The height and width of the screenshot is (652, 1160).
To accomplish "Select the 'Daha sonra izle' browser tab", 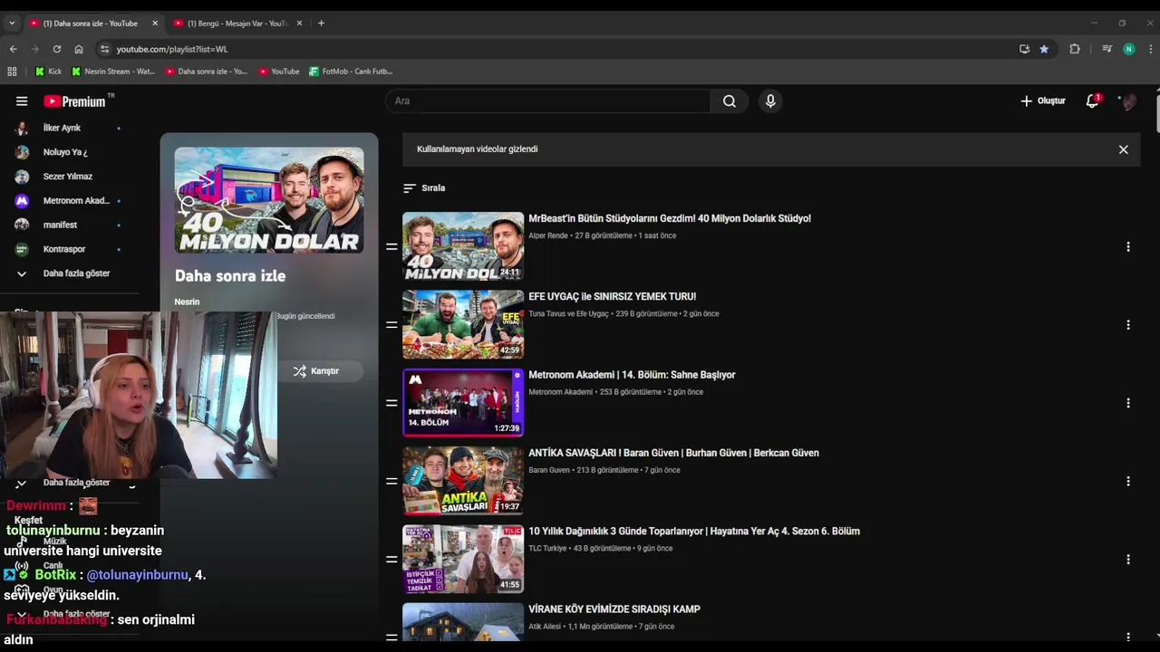I will coord(90,23).
